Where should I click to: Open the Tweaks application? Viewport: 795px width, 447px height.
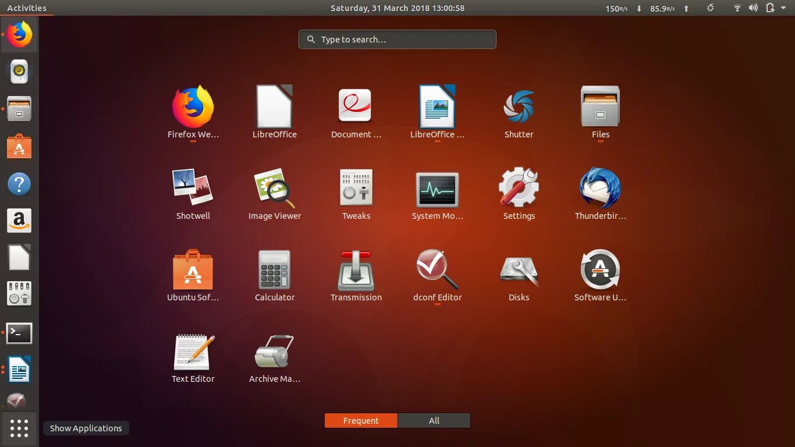pos(356,189)
